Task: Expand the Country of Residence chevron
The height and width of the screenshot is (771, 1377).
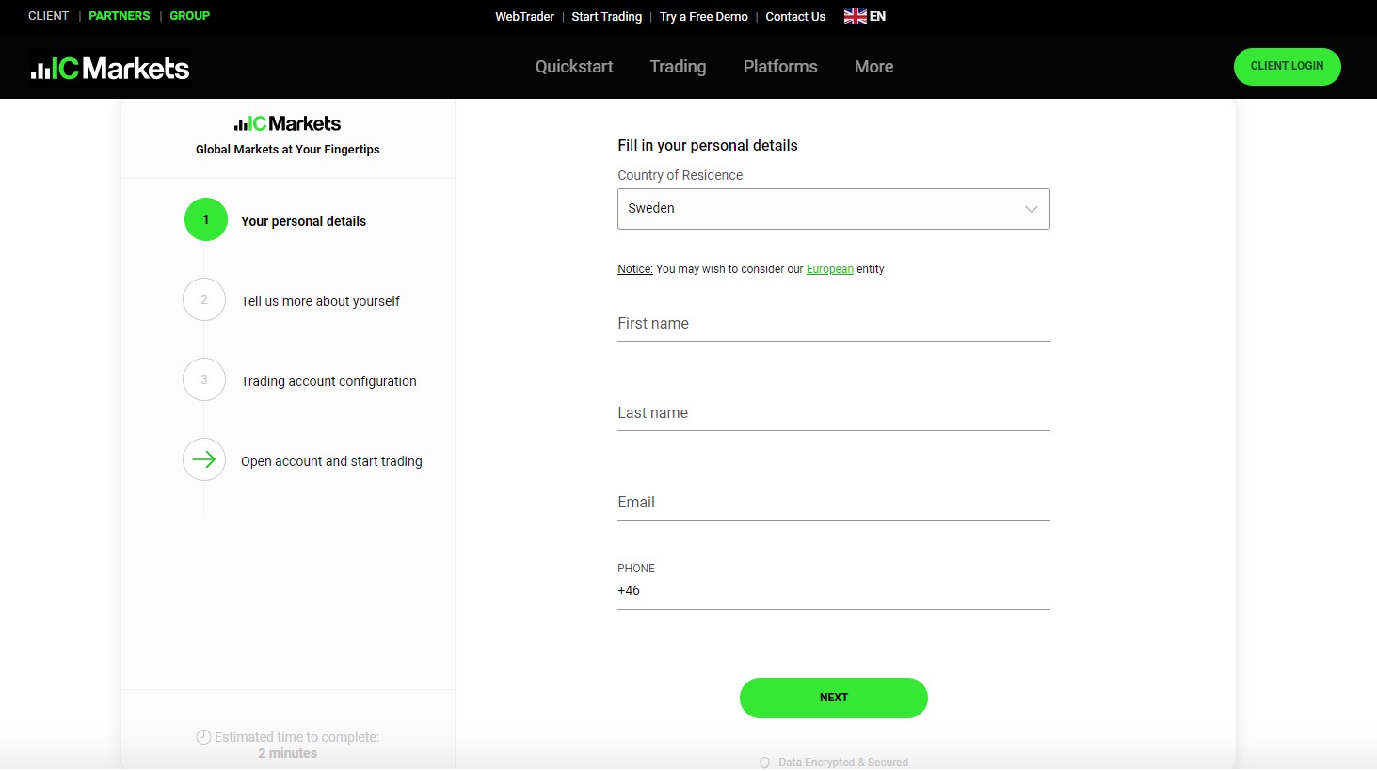Action: (x=1032, y=209)
